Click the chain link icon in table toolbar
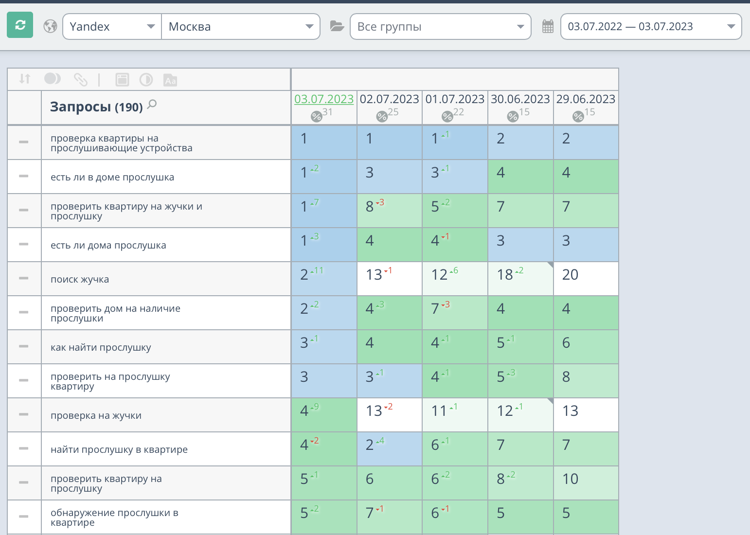Image resolution: width=750 pixels, height=535 pixels. point(80,79)
